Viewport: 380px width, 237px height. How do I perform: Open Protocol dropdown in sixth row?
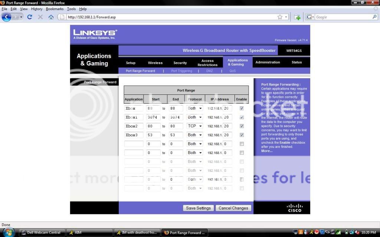194,153
